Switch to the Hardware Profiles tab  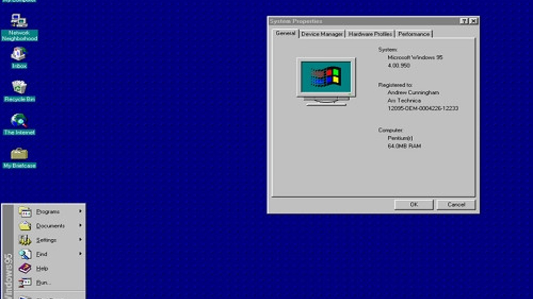tap(370, 34)
